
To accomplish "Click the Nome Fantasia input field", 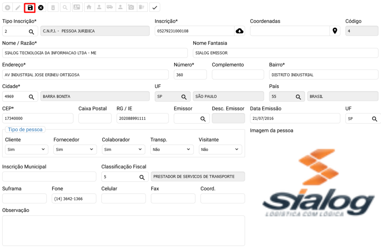I will point(285,53).
